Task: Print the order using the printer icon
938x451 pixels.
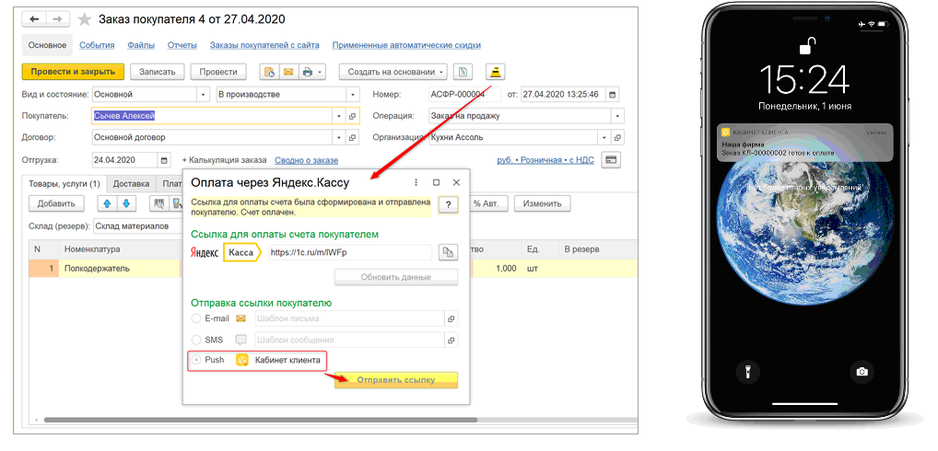Action: [x=307, y=72]
